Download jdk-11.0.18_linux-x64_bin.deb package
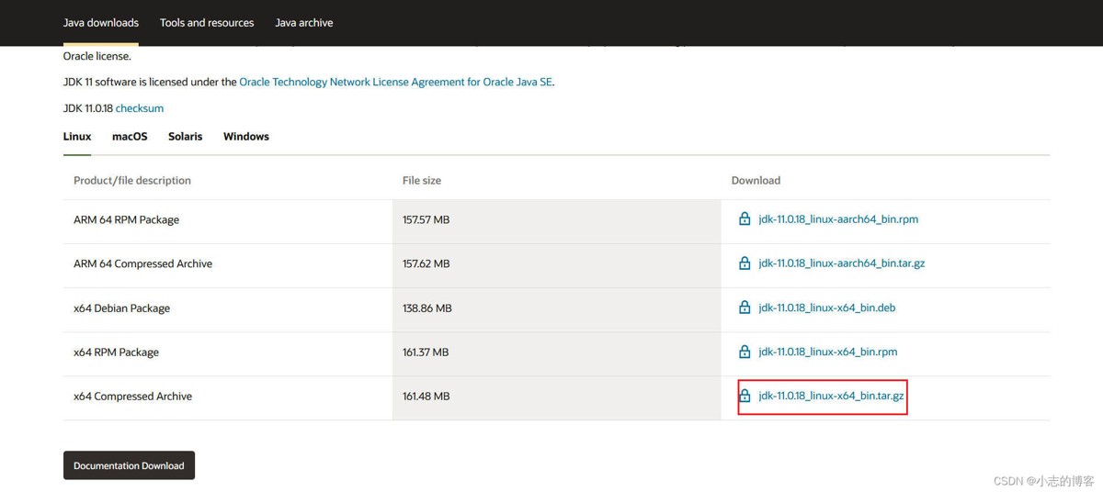 pyautogui.click(x=826, y=307)
